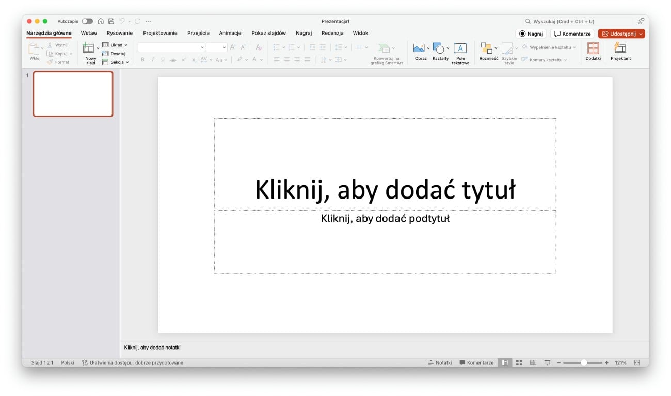The height and width of the screenshot is (396, 671).
Task: Expand the Nowy slajd layout arrow
Action: [98, 48]
